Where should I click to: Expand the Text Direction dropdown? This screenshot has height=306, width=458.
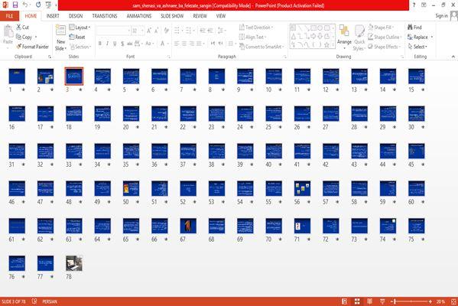tap(256, 28)
